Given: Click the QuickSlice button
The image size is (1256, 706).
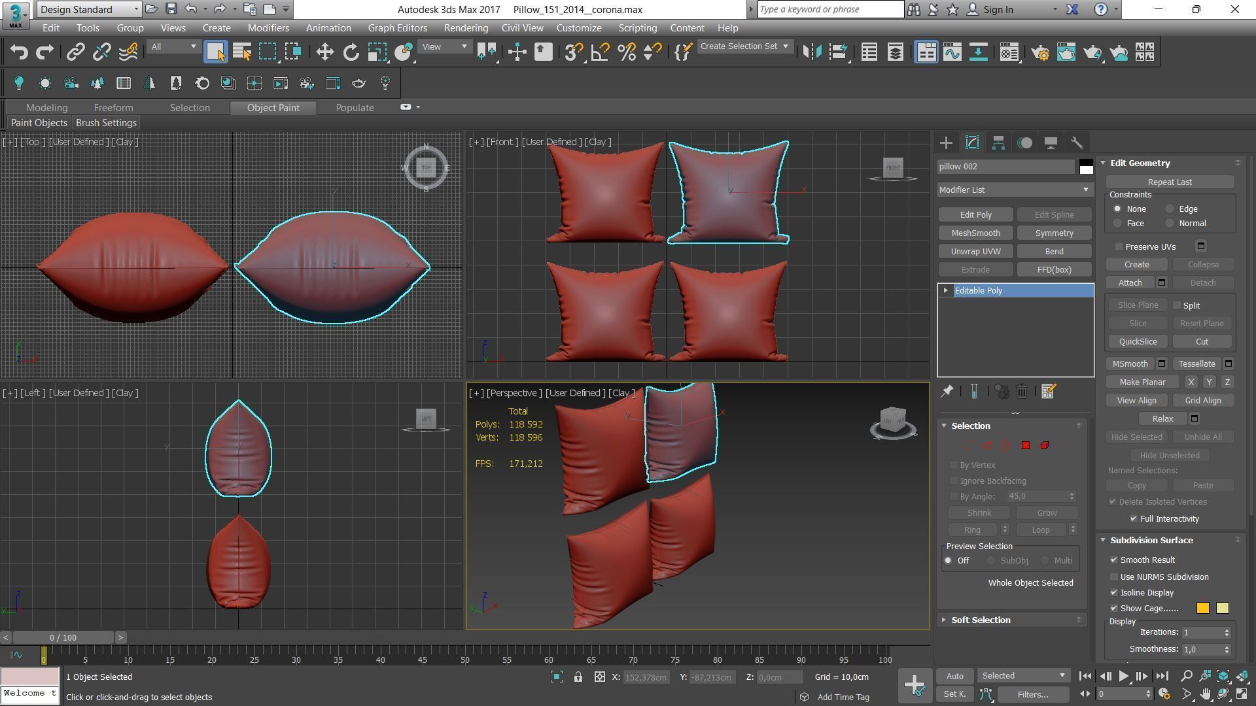Looking at the screenshot, I should [x=1138, y=342].
